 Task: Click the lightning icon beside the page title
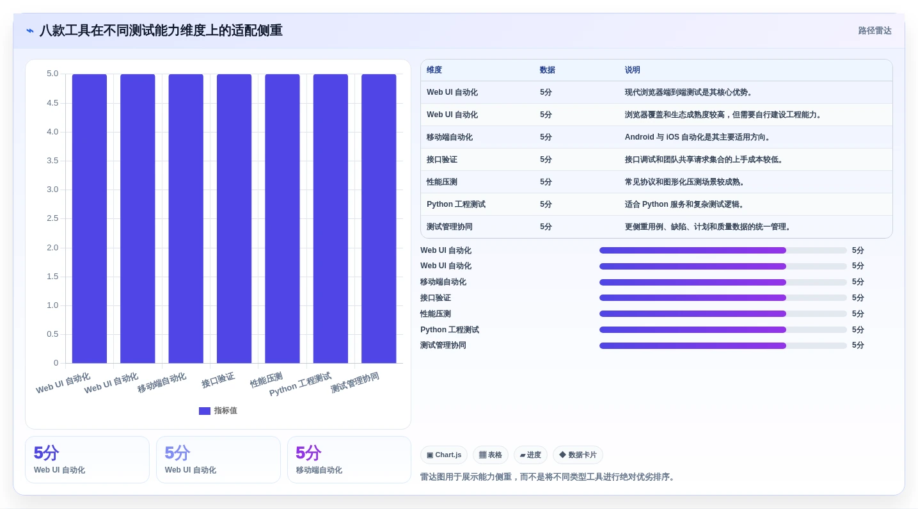(30, 31)
